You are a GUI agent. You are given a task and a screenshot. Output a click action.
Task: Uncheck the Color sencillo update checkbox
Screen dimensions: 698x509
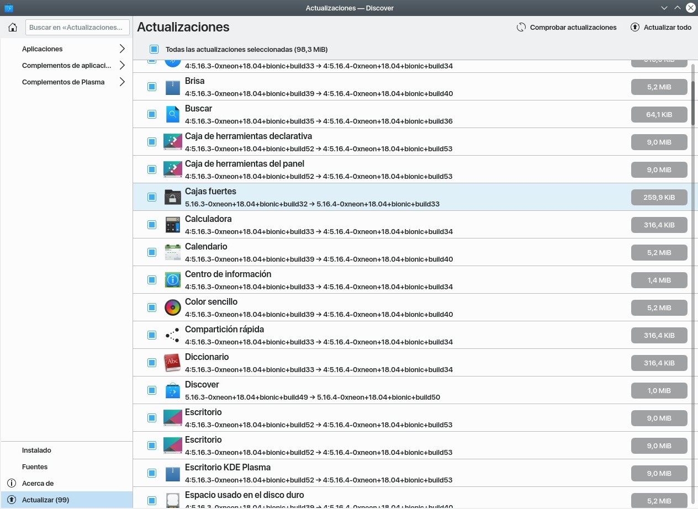pos(152,307)
